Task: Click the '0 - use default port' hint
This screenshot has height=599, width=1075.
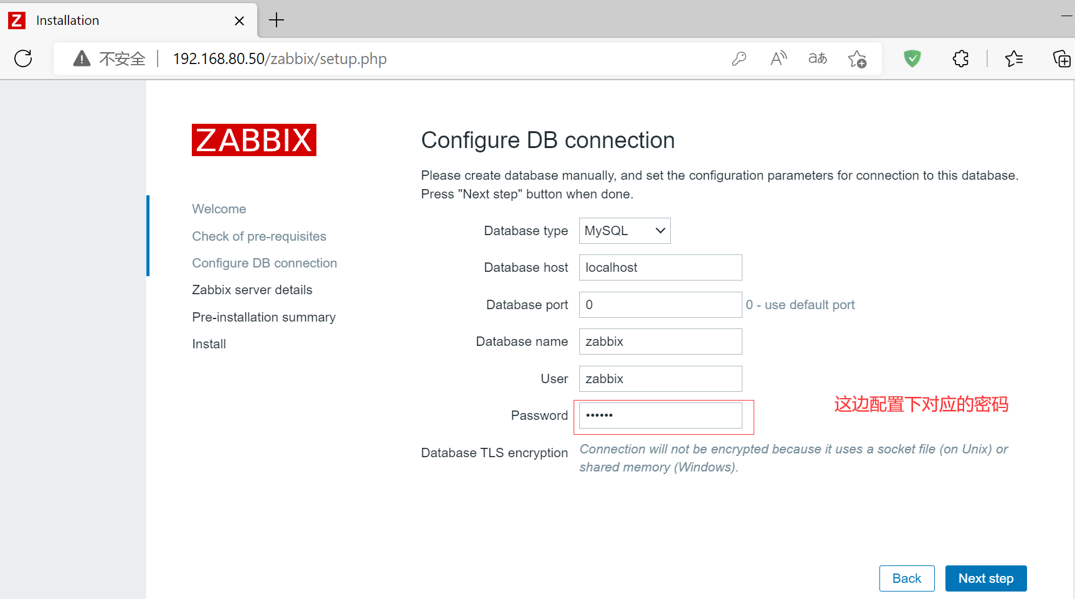Action: coord(800,305)
